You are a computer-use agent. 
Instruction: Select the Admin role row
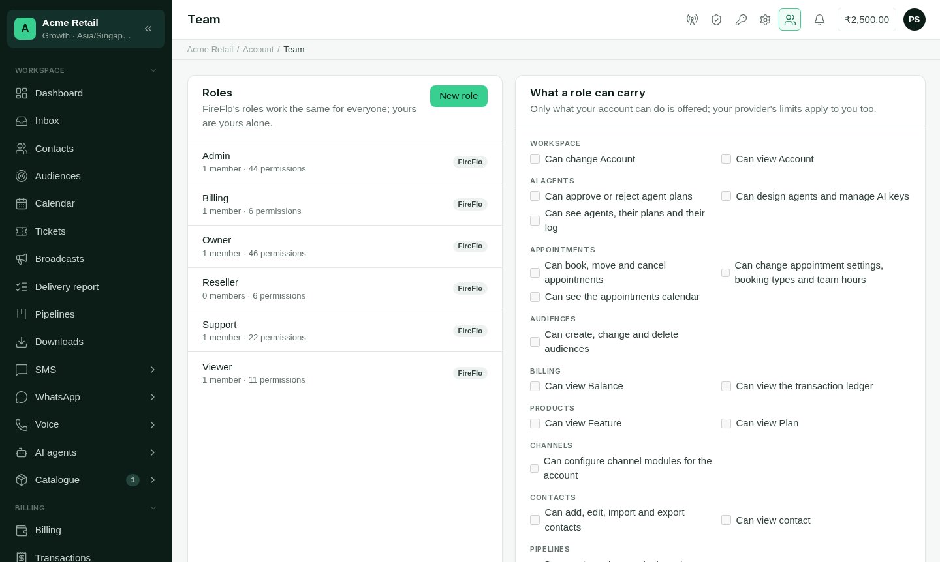click(x=345, y=162)
